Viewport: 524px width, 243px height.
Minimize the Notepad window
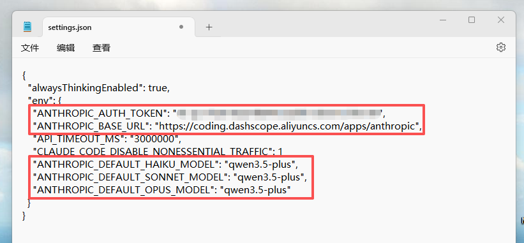pyautogui.click(x=443, y=20)
